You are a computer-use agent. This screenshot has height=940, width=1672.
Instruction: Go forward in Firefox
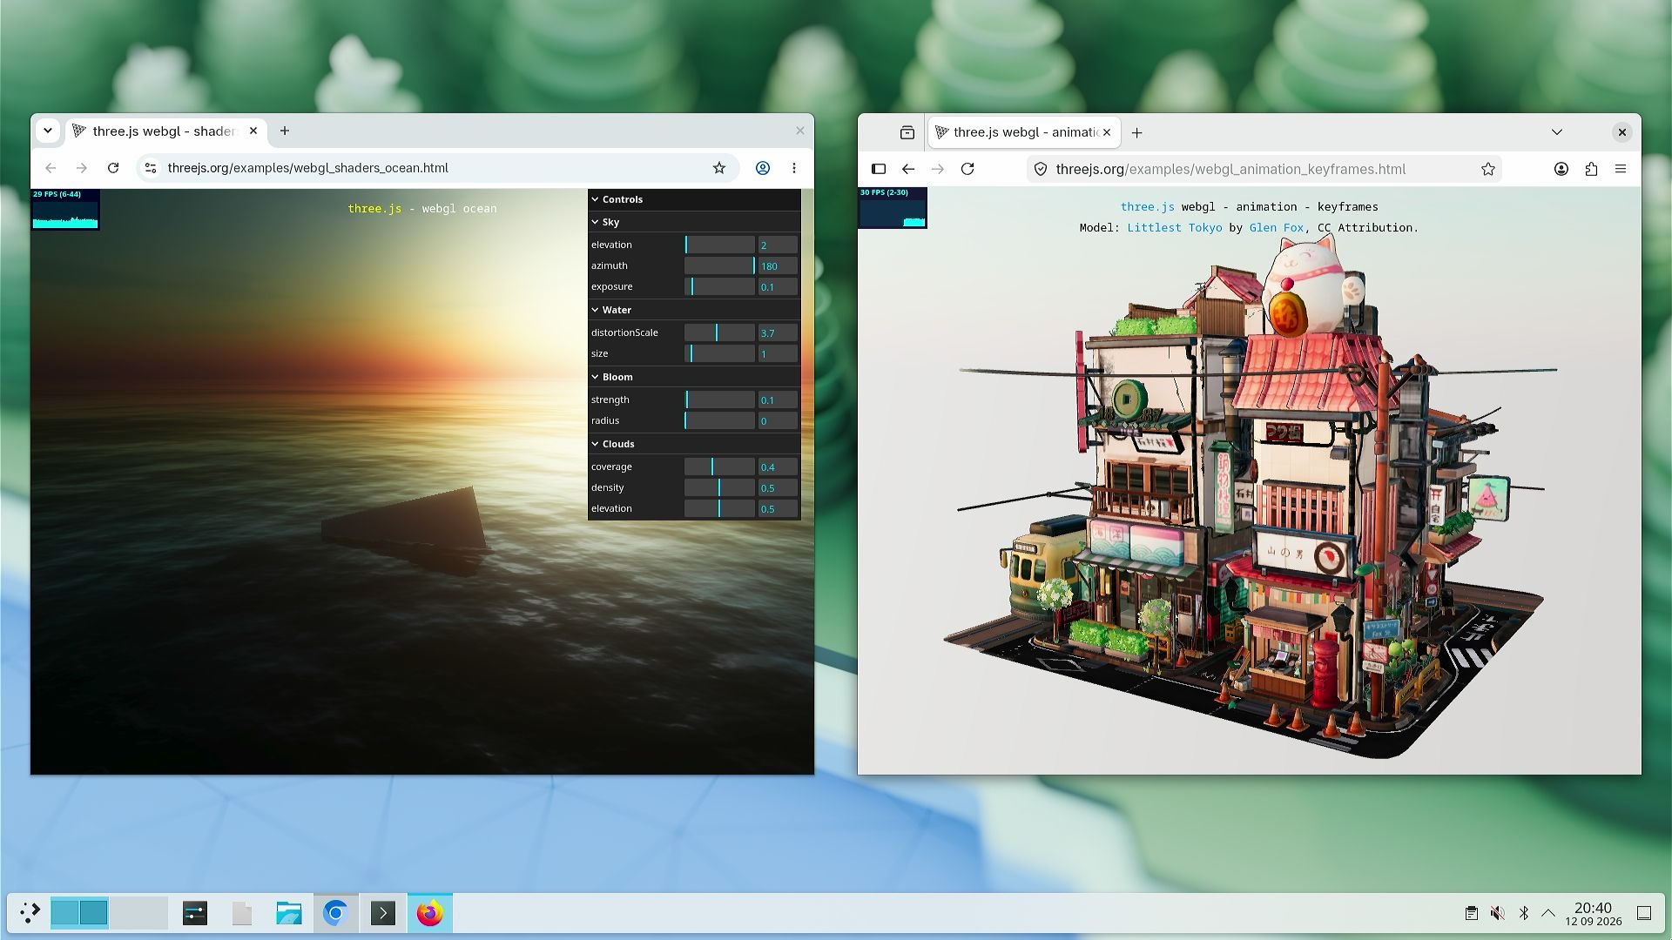point(938,169)
